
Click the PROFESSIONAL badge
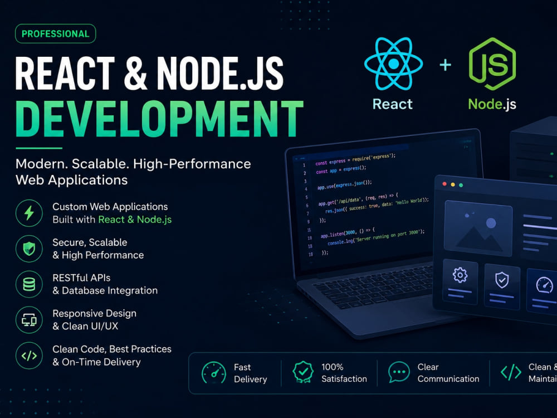point(55,34)
